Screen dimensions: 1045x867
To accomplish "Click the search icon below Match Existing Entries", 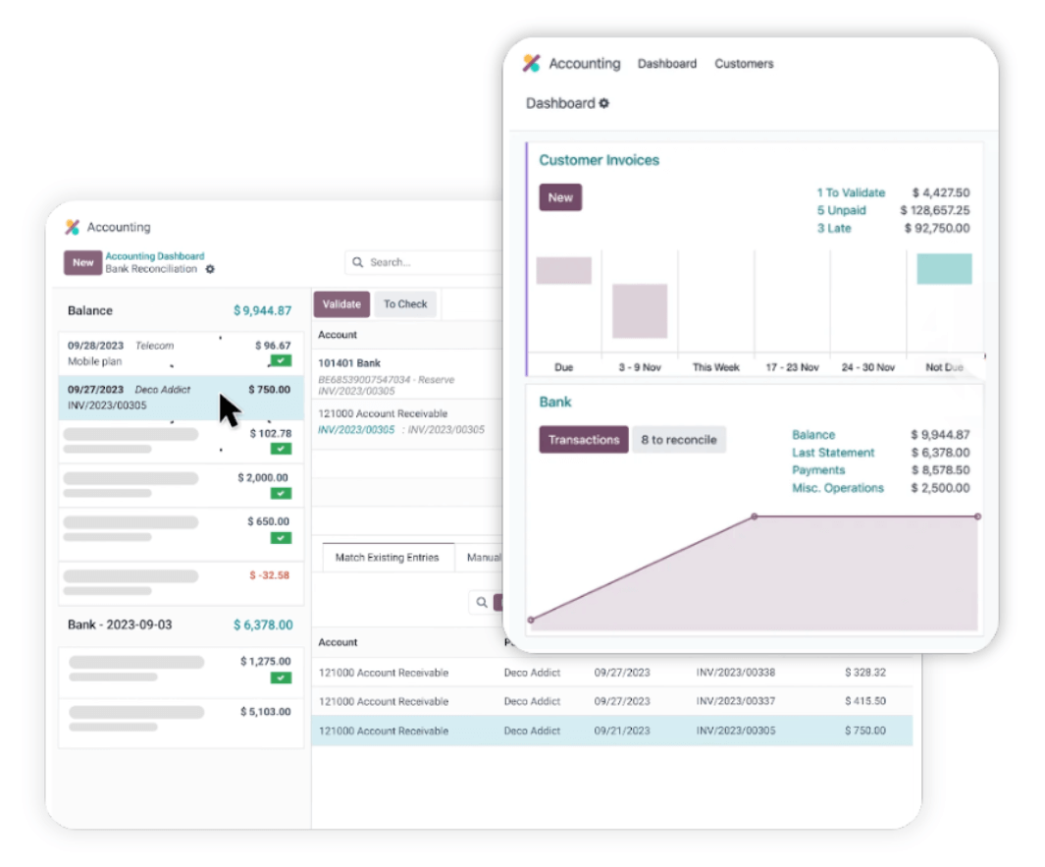I will coord(482,603).
